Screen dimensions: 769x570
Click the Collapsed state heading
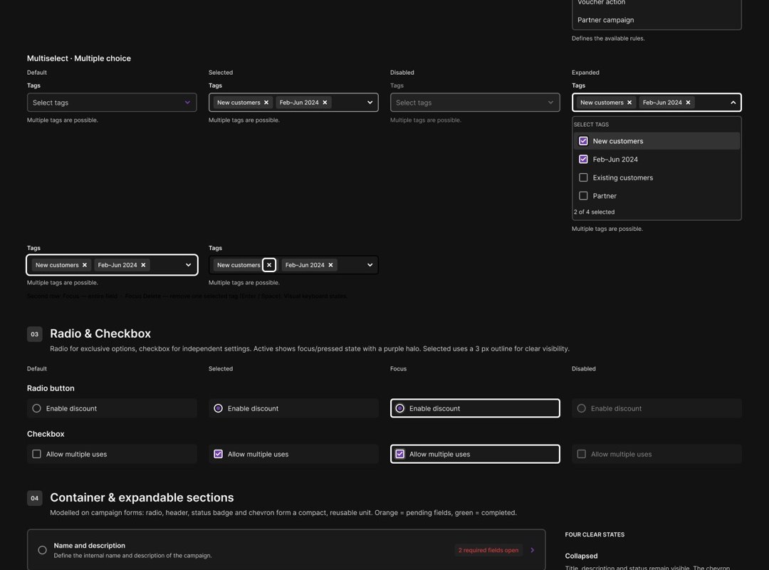tap(581, 556)
